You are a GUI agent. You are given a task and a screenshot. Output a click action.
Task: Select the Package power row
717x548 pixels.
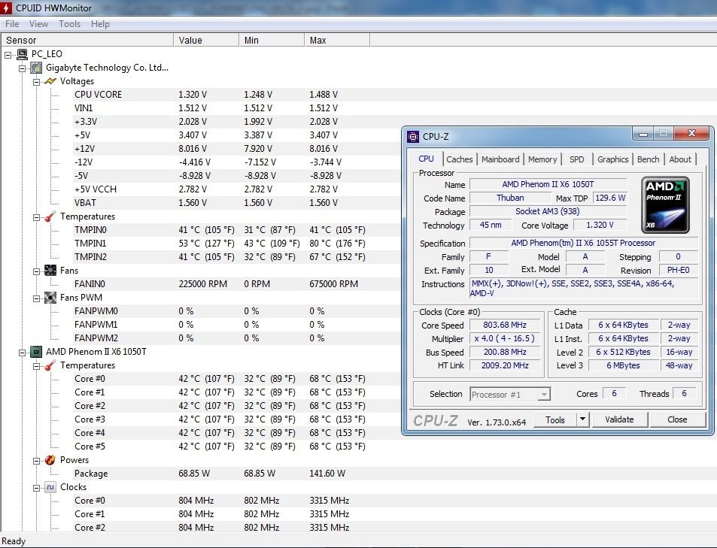[221, 474]
